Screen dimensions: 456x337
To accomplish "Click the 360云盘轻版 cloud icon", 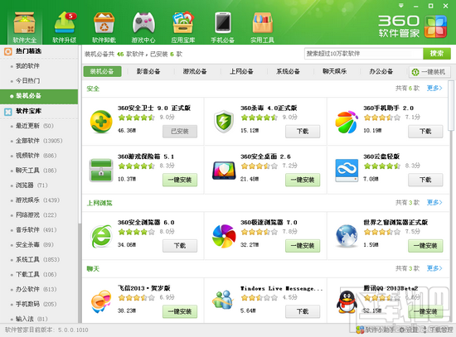I will pyautogui.click(x=347, y=171).
